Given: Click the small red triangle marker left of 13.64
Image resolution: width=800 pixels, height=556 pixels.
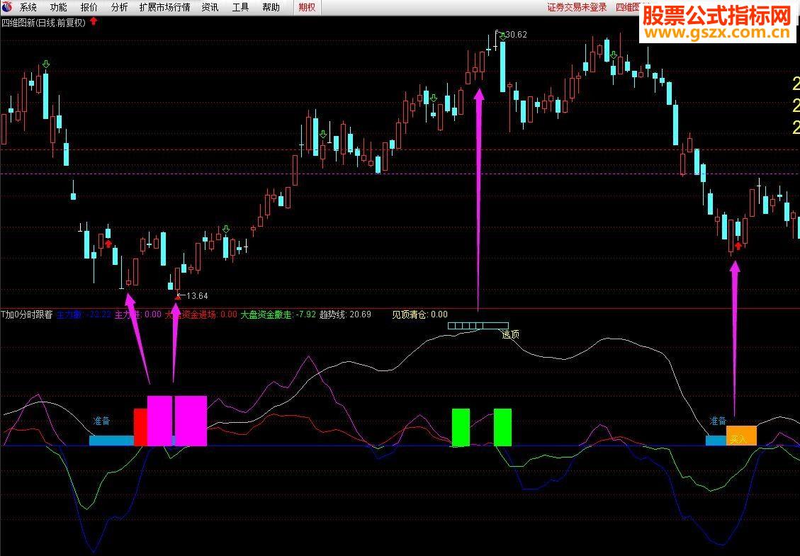Looking at the screenshot, I should (178, 296).
